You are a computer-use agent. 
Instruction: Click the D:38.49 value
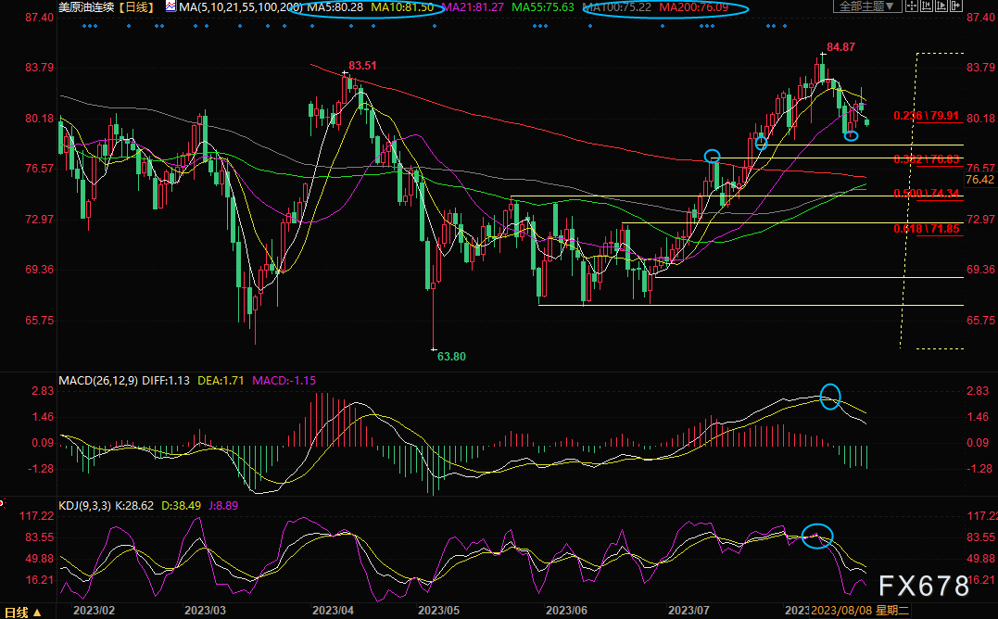[x=181, y=506]
